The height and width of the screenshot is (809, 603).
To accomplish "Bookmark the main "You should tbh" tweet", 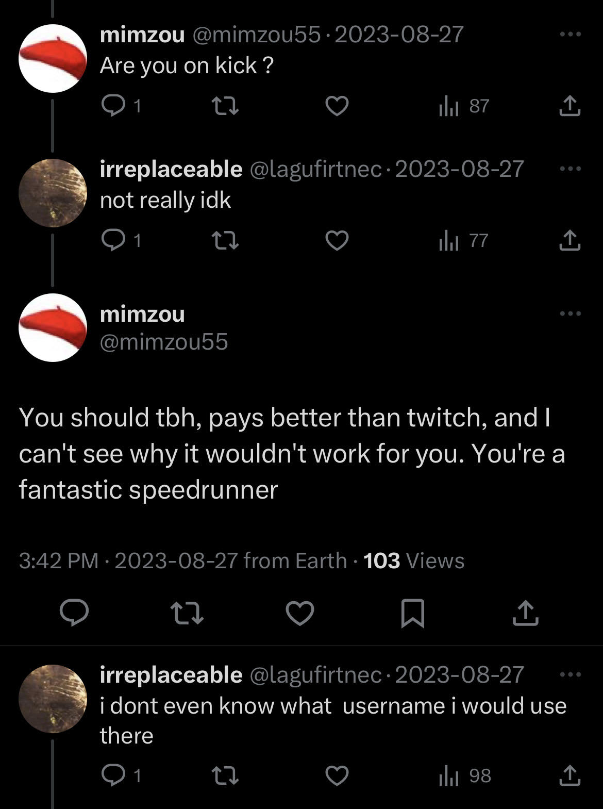I will (412, 613).
